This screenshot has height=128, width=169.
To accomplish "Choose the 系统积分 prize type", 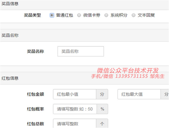I will [106, 15].
